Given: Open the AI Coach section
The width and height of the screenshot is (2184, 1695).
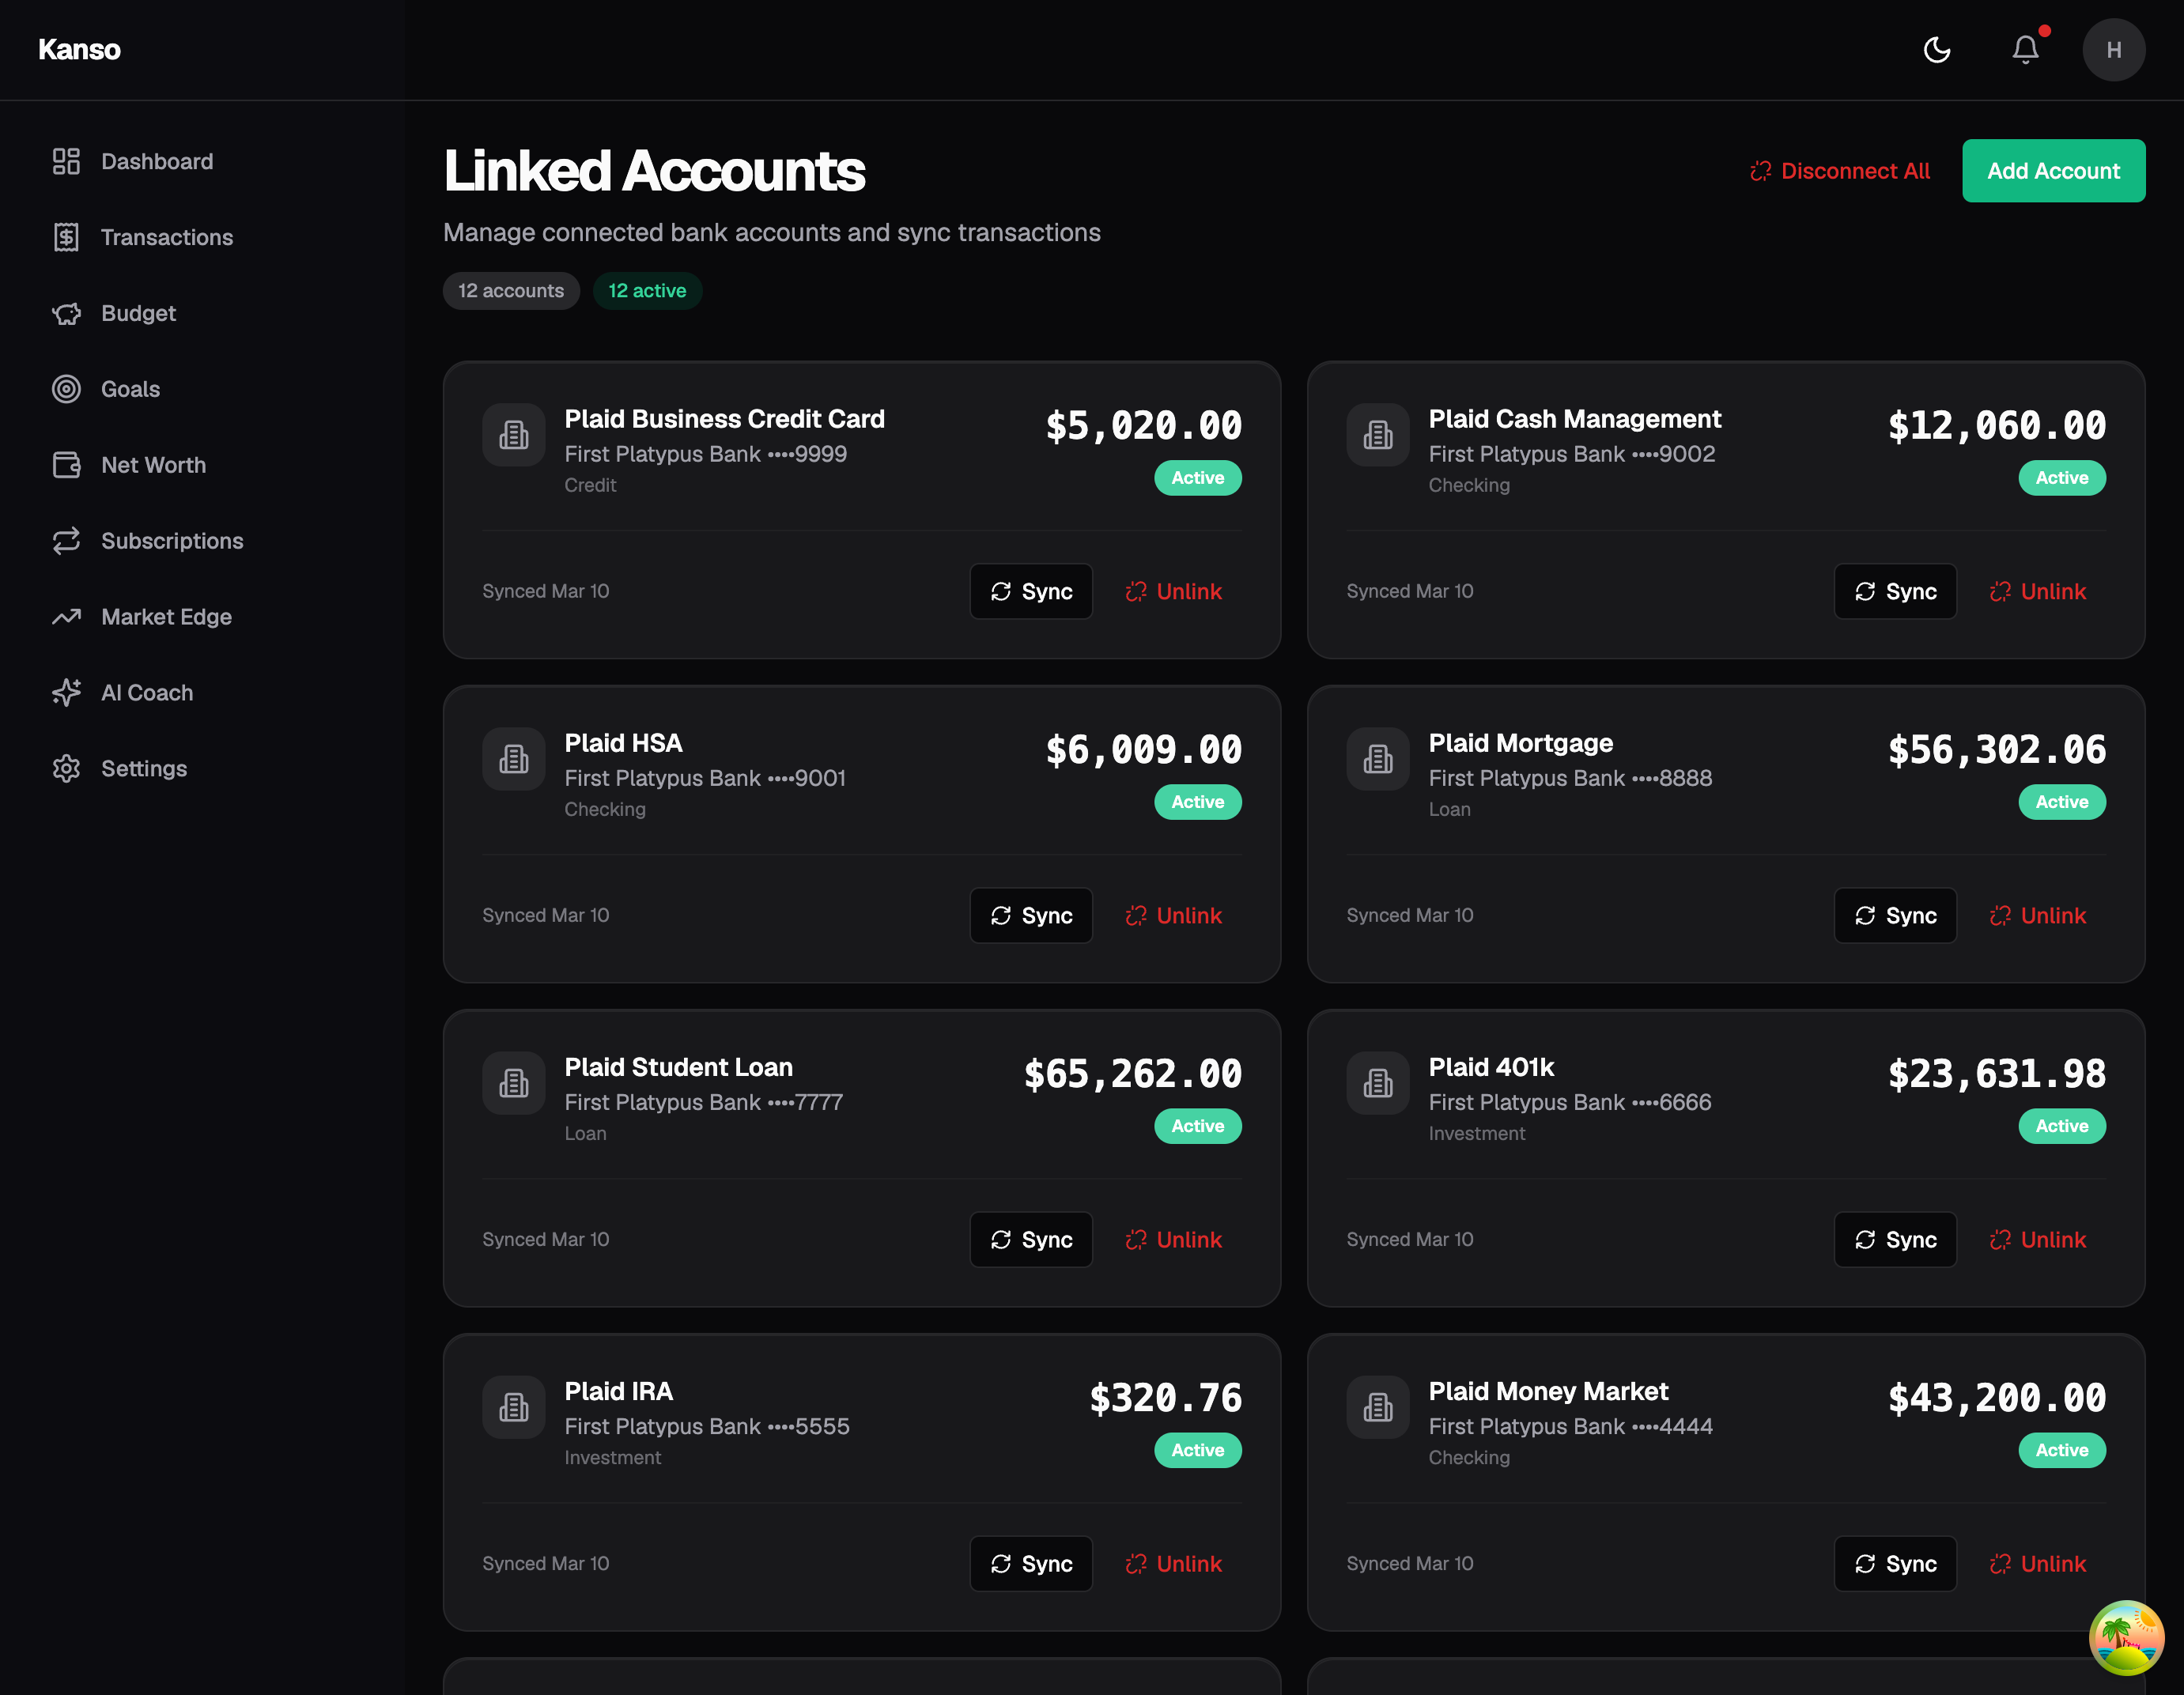Looking at the screenshot, I should [x=147, y=692].
